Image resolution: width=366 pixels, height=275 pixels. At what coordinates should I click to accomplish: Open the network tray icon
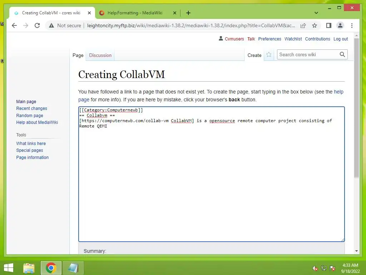click(324, 268)
